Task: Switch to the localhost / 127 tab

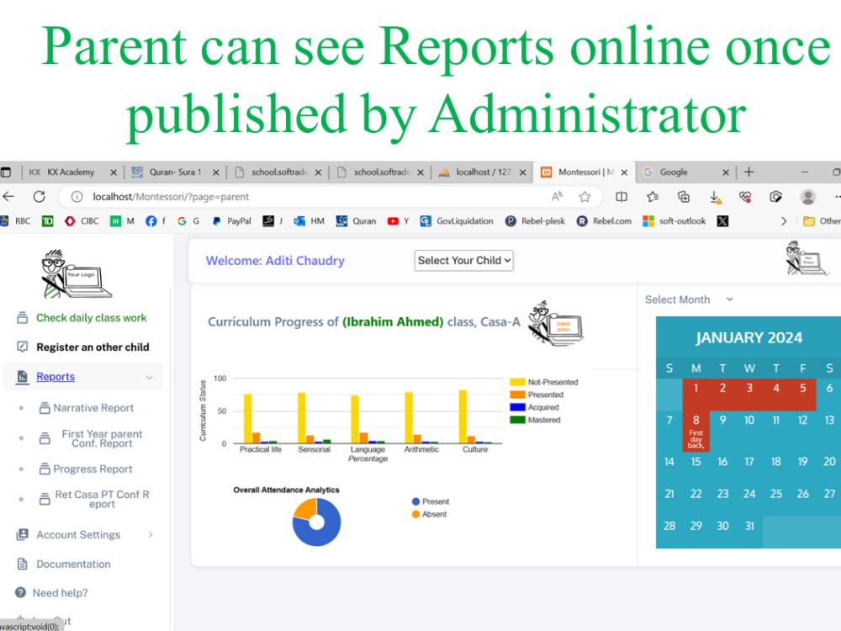Action: point(482,172)
